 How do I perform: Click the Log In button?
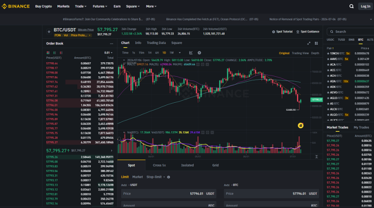coord(365,7)
